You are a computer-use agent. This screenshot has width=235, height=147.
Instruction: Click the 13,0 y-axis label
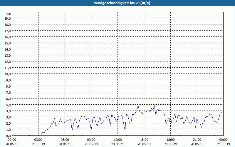8,56
